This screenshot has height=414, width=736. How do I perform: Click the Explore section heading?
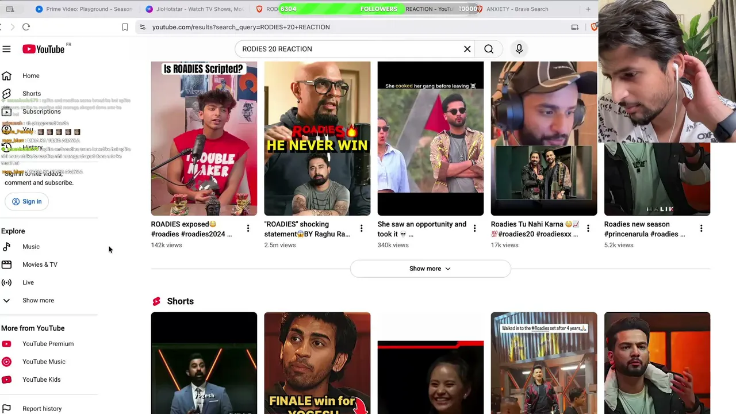[x=13, y=231]
